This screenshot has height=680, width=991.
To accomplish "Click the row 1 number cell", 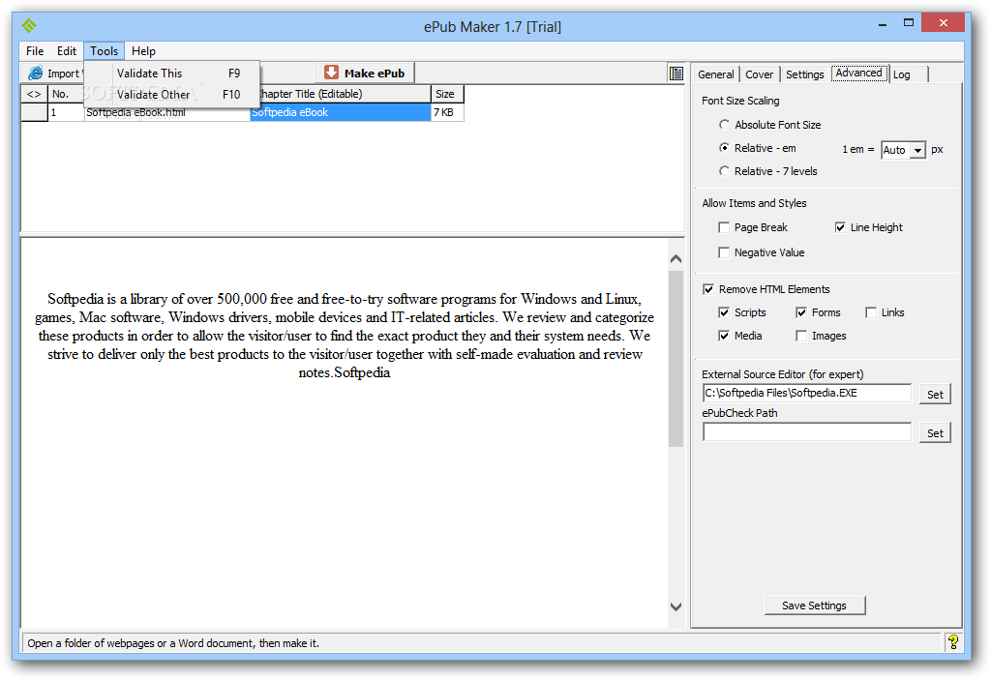I will [x=66, y=112].
